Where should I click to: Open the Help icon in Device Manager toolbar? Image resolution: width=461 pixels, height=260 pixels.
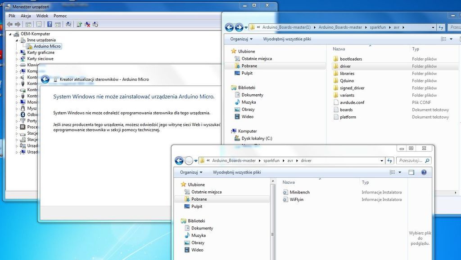tap(50, 24)
